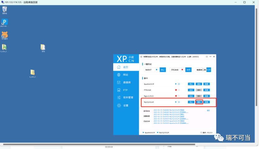Minimize the phpstudy panel window
Image resolution: width=259 pixels, height=149 pixels.
(210, 56)
